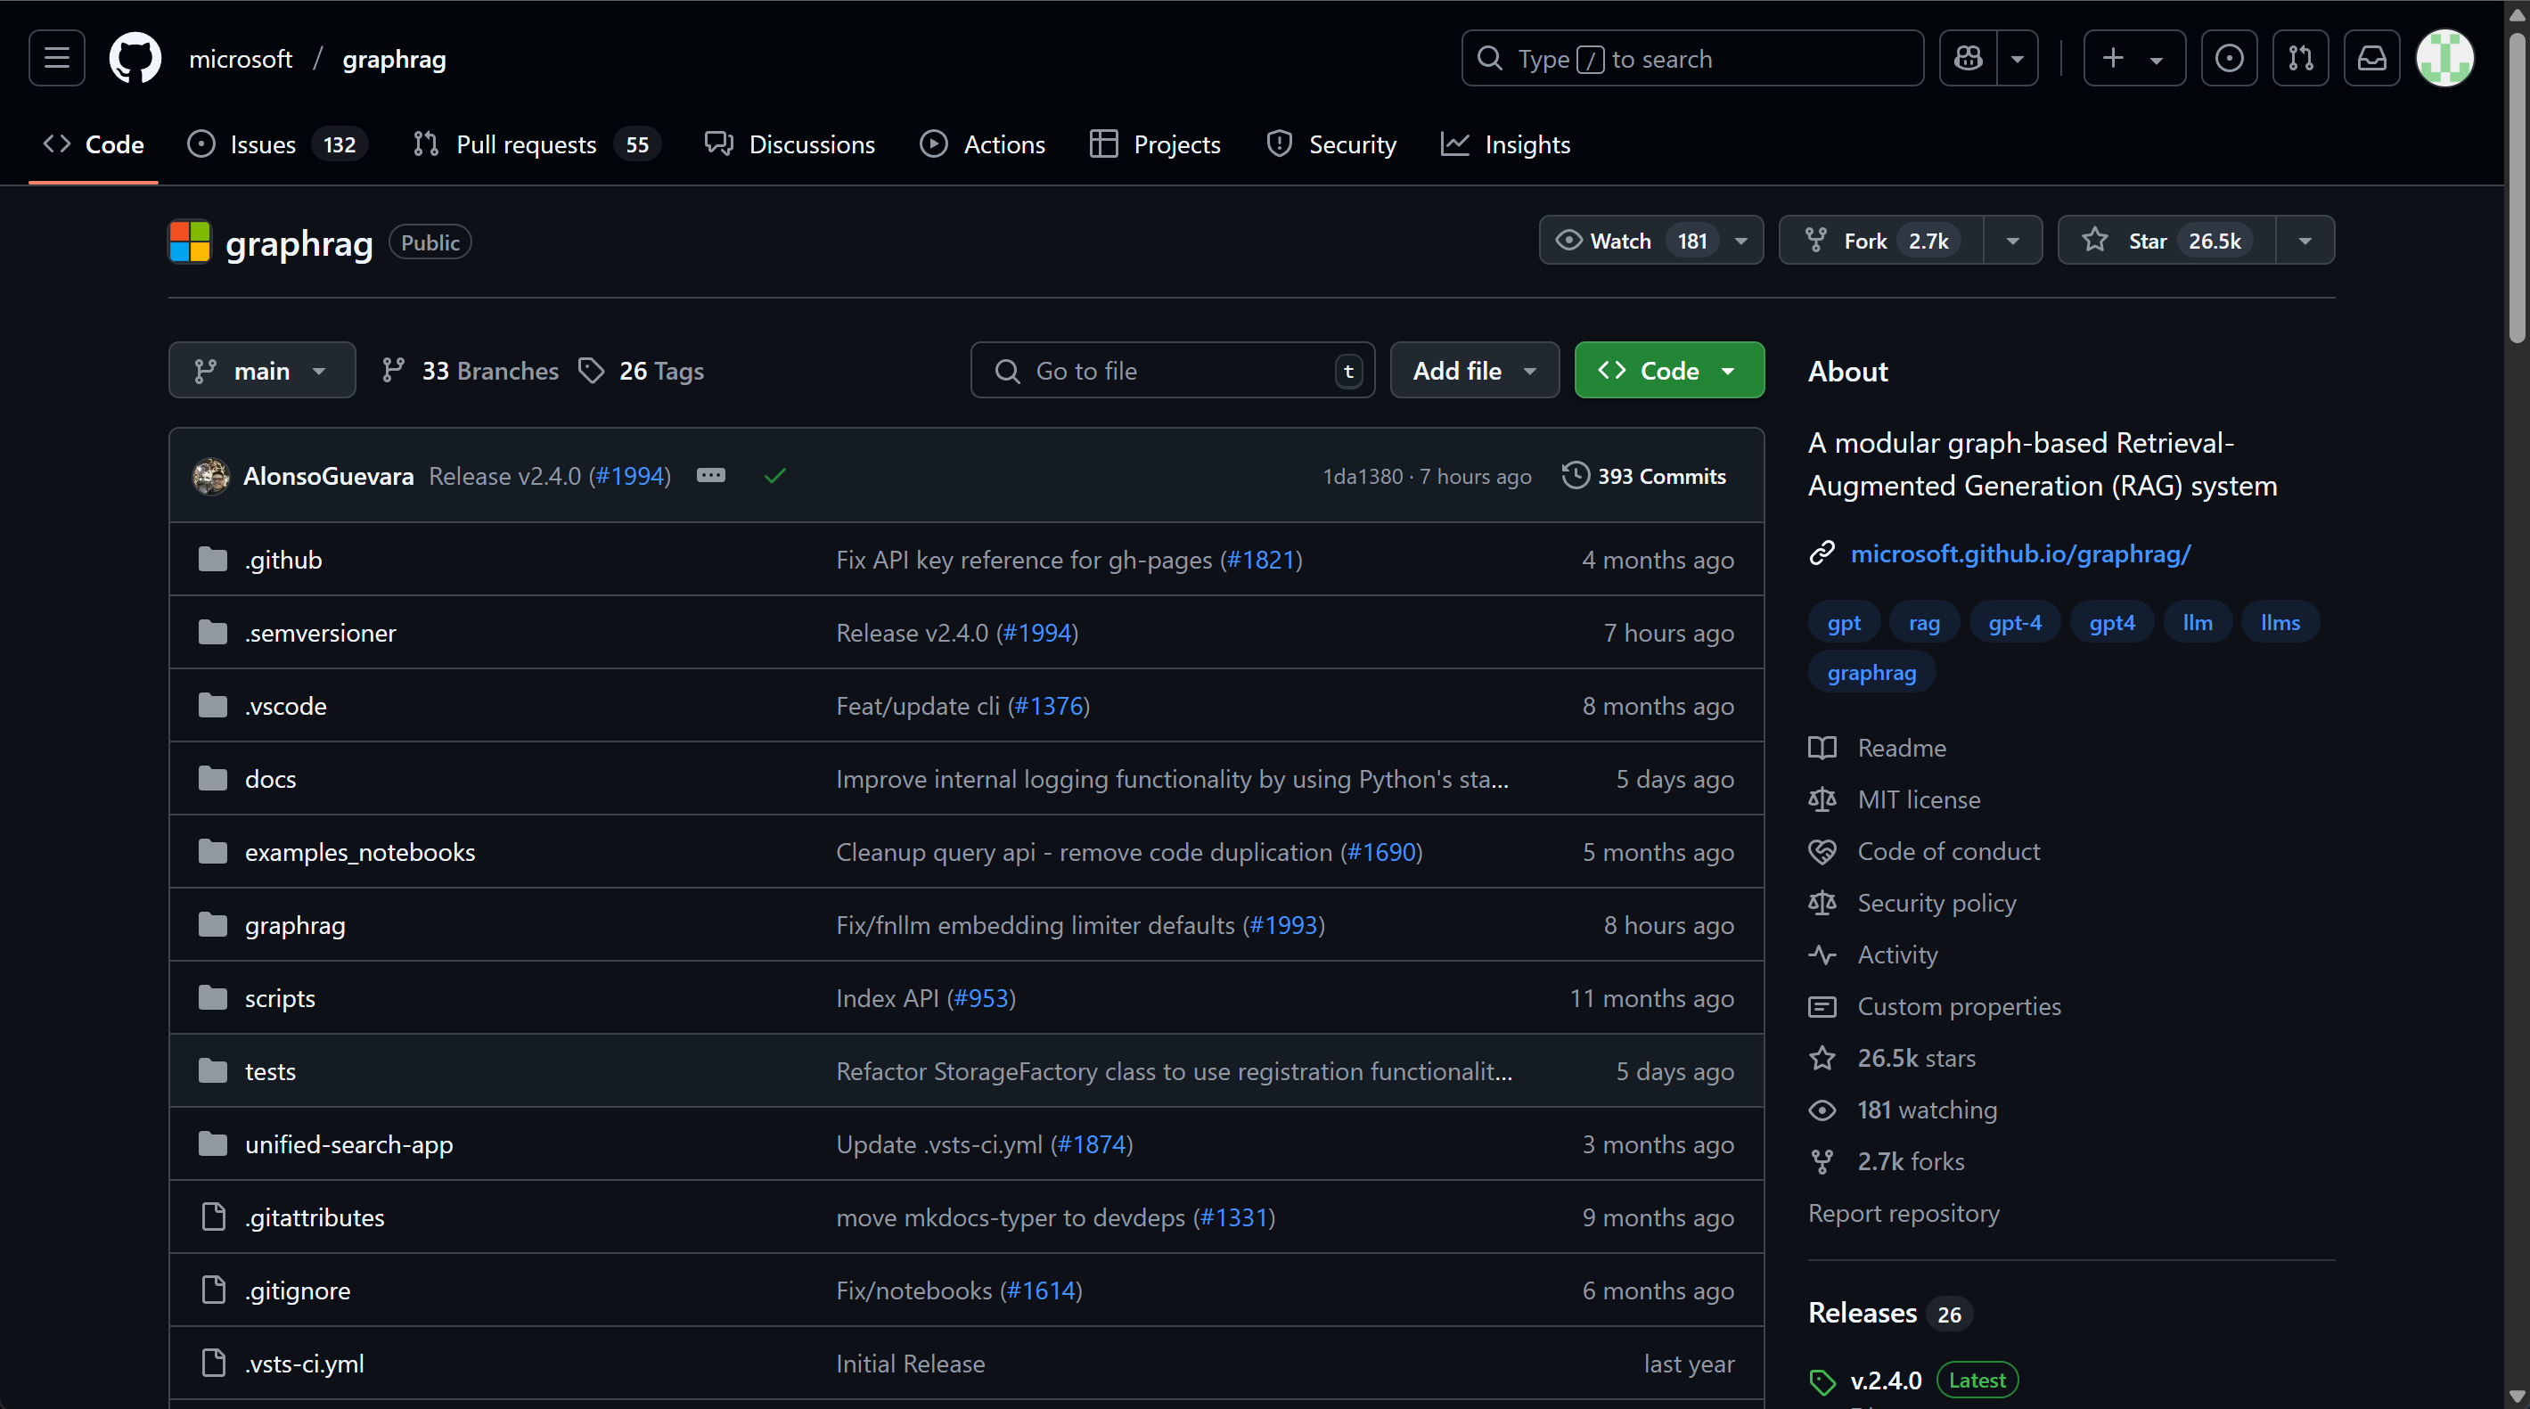The height and width of the screenshot is (1409, 2530).
Task: Open the user profile avatar menu
Action: 2444,58
